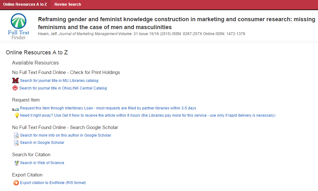Click the Web of Science icon

16,163
